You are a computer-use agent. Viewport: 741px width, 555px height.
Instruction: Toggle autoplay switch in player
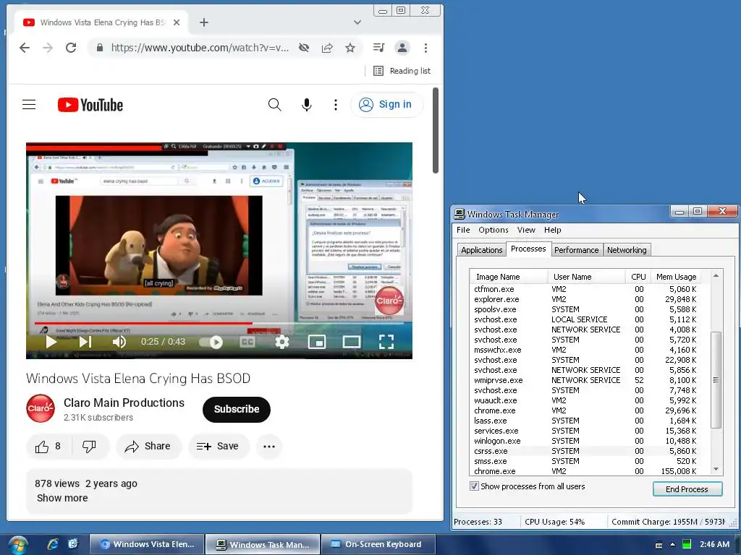(x=211, y=342)
